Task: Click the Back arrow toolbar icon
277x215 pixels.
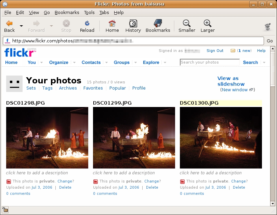Action: 9,24
